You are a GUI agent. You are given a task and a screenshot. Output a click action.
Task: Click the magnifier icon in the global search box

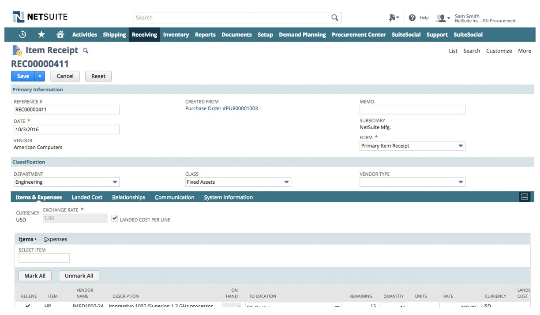335,18
